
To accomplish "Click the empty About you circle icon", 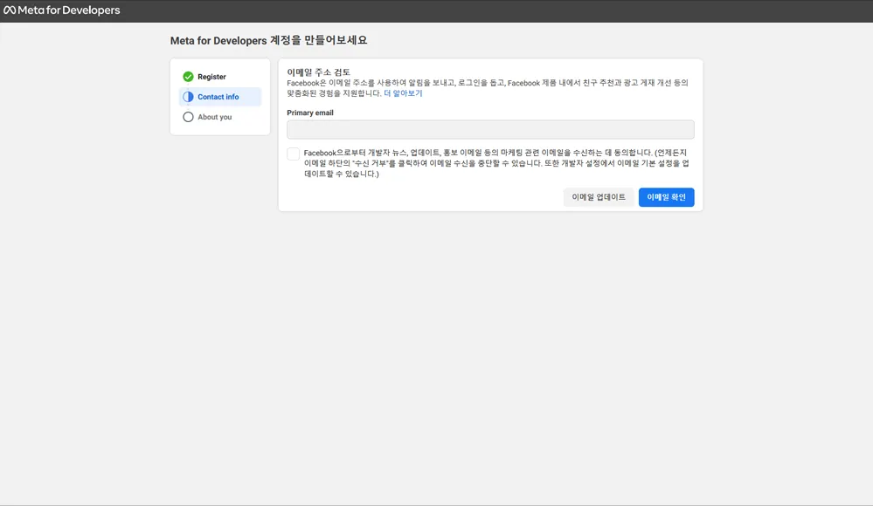I will 188,117.
